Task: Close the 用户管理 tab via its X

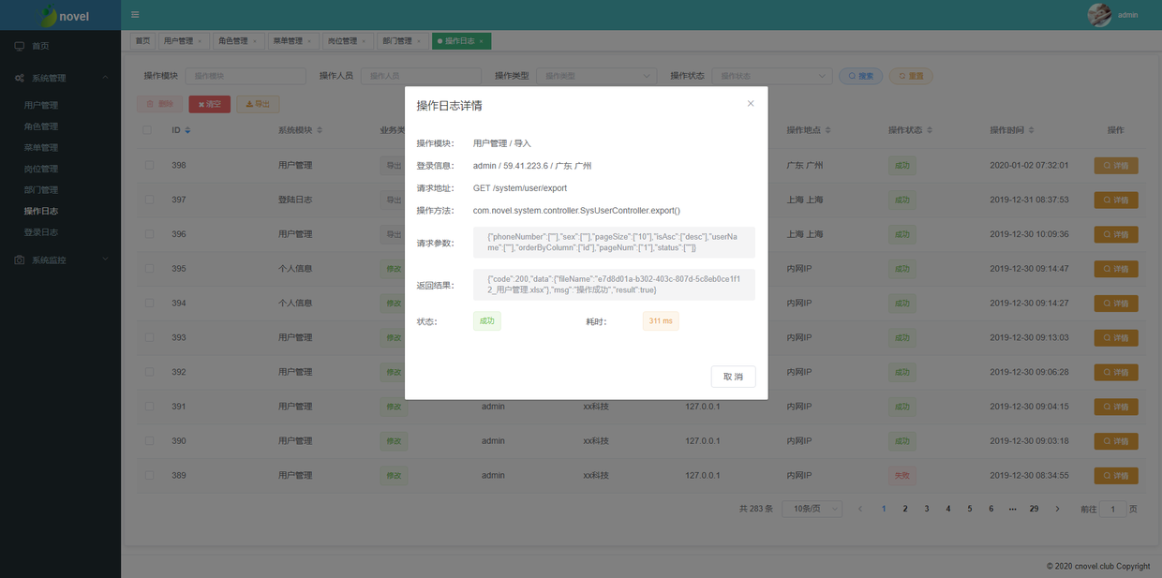Action: pyautogui.click(x=200, y=41)
